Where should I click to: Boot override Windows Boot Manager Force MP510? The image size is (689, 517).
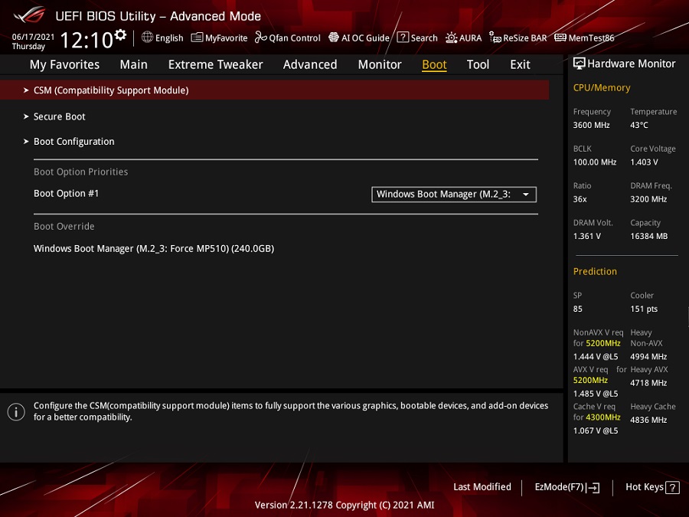click(x=154, y=248)
